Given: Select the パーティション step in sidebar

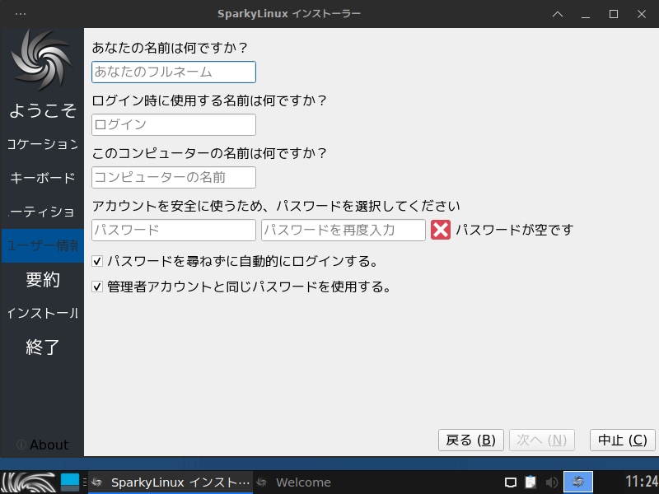Looking at the screenshot, I should coord(43,212).
